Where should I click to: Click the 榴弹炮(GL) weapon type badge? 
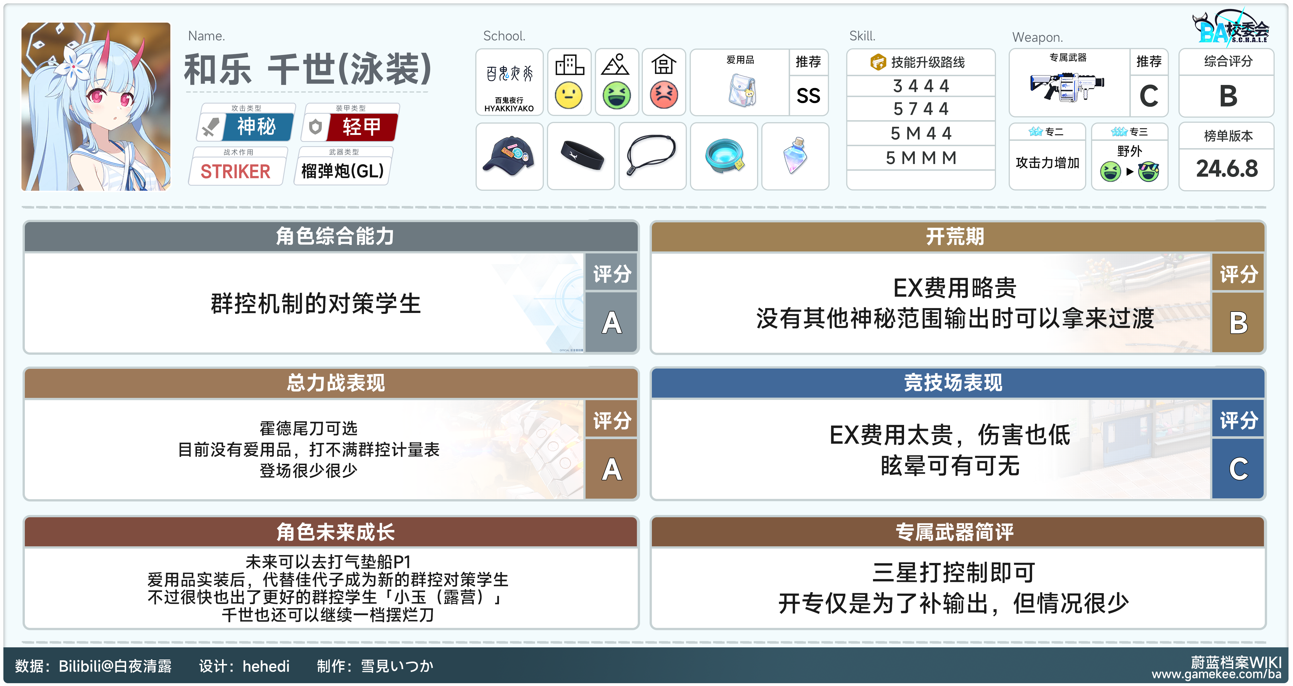coord(342,171)
